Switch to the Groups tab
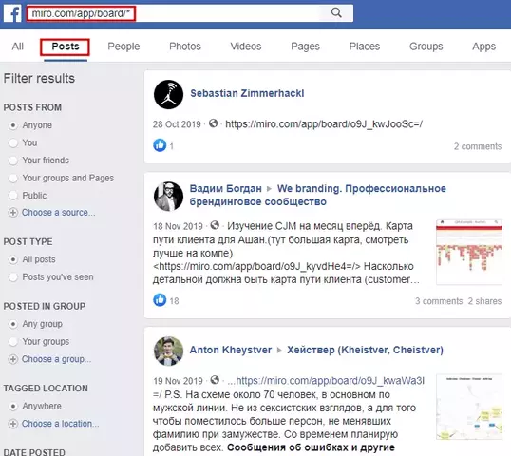The width and height of the screenshot is (511, 456). coord(426,47)
